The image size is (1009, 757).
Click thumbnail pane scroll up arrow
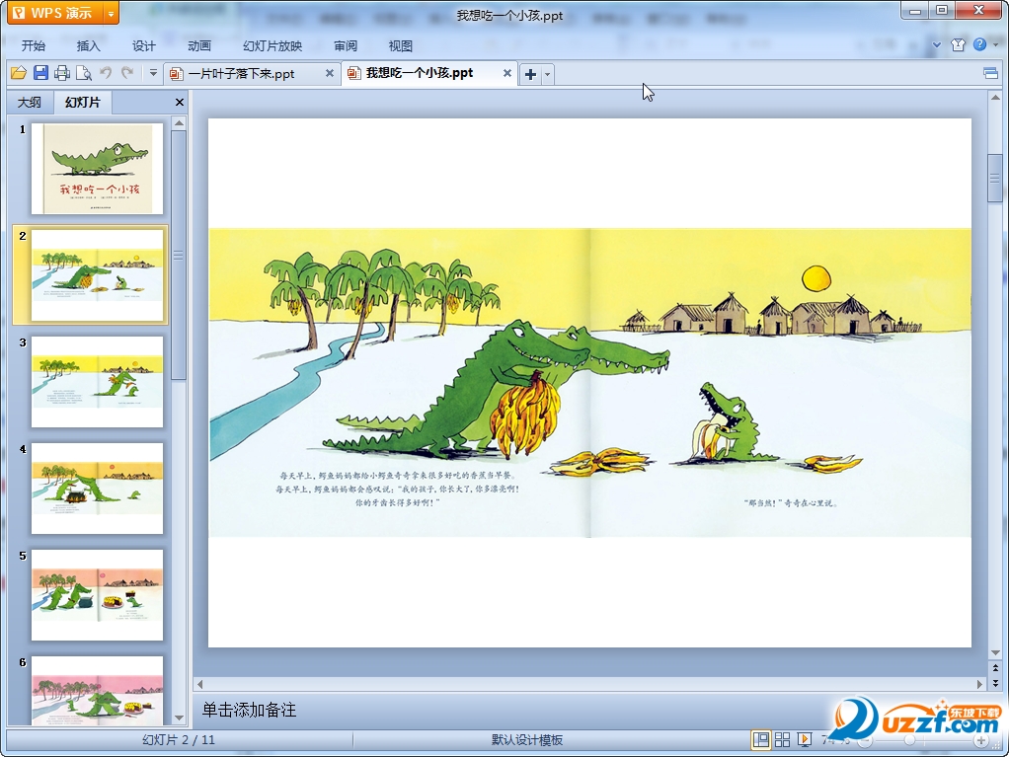(179, 122)
